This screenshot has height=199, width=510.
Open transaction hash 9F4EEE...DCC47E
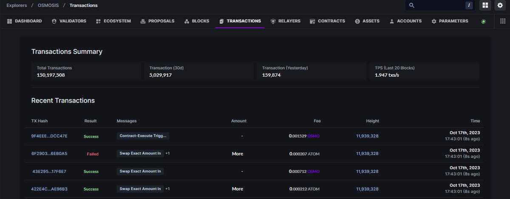pyautogui.click(x=49, y=136)
